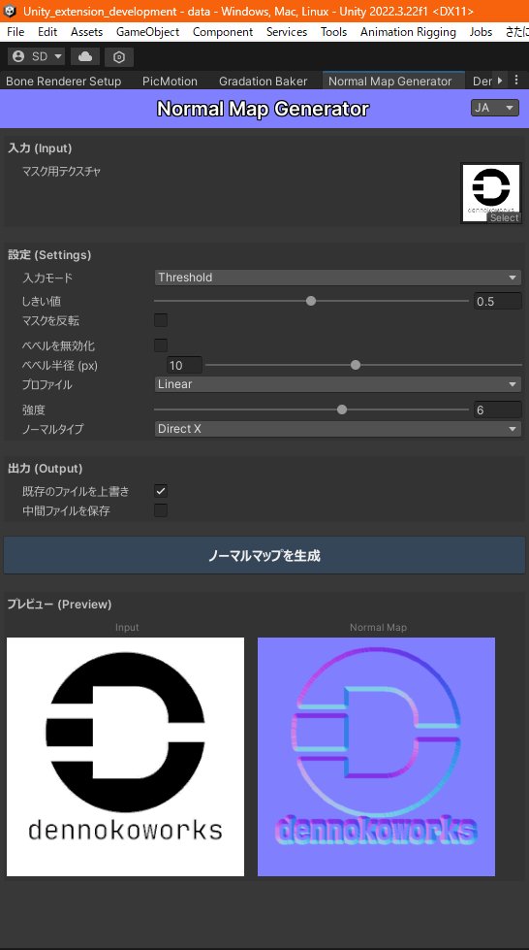Image resolution: width=529 pixels, height=950 pixels.
Task: Open the Animation Rigging menu
Action: 408,31
